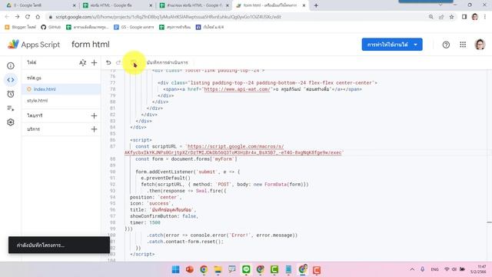The image size is (492, 277).
Task: Rename the project title form html
Action: (91, 45)
